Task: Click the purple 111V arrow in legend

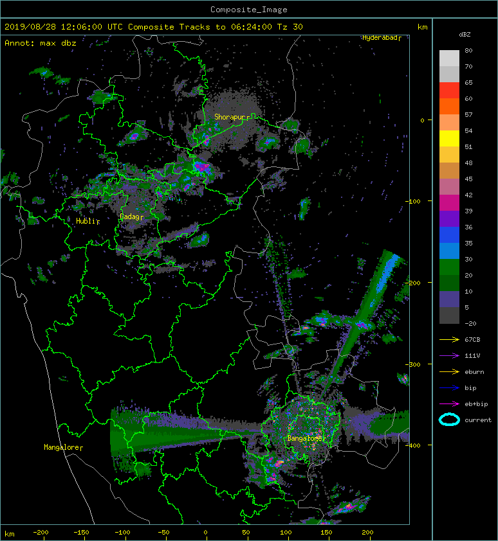Action: 449,356
